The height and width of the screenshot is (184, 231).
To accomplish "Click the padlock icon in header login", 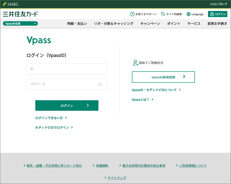I will coord(212,14).
